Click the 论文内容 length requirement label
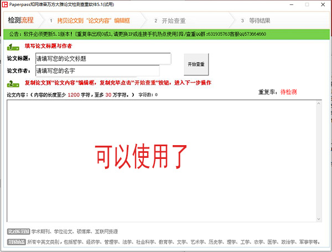Image resolution: width=332 pixels, height=252 pixels. [70, 95]
